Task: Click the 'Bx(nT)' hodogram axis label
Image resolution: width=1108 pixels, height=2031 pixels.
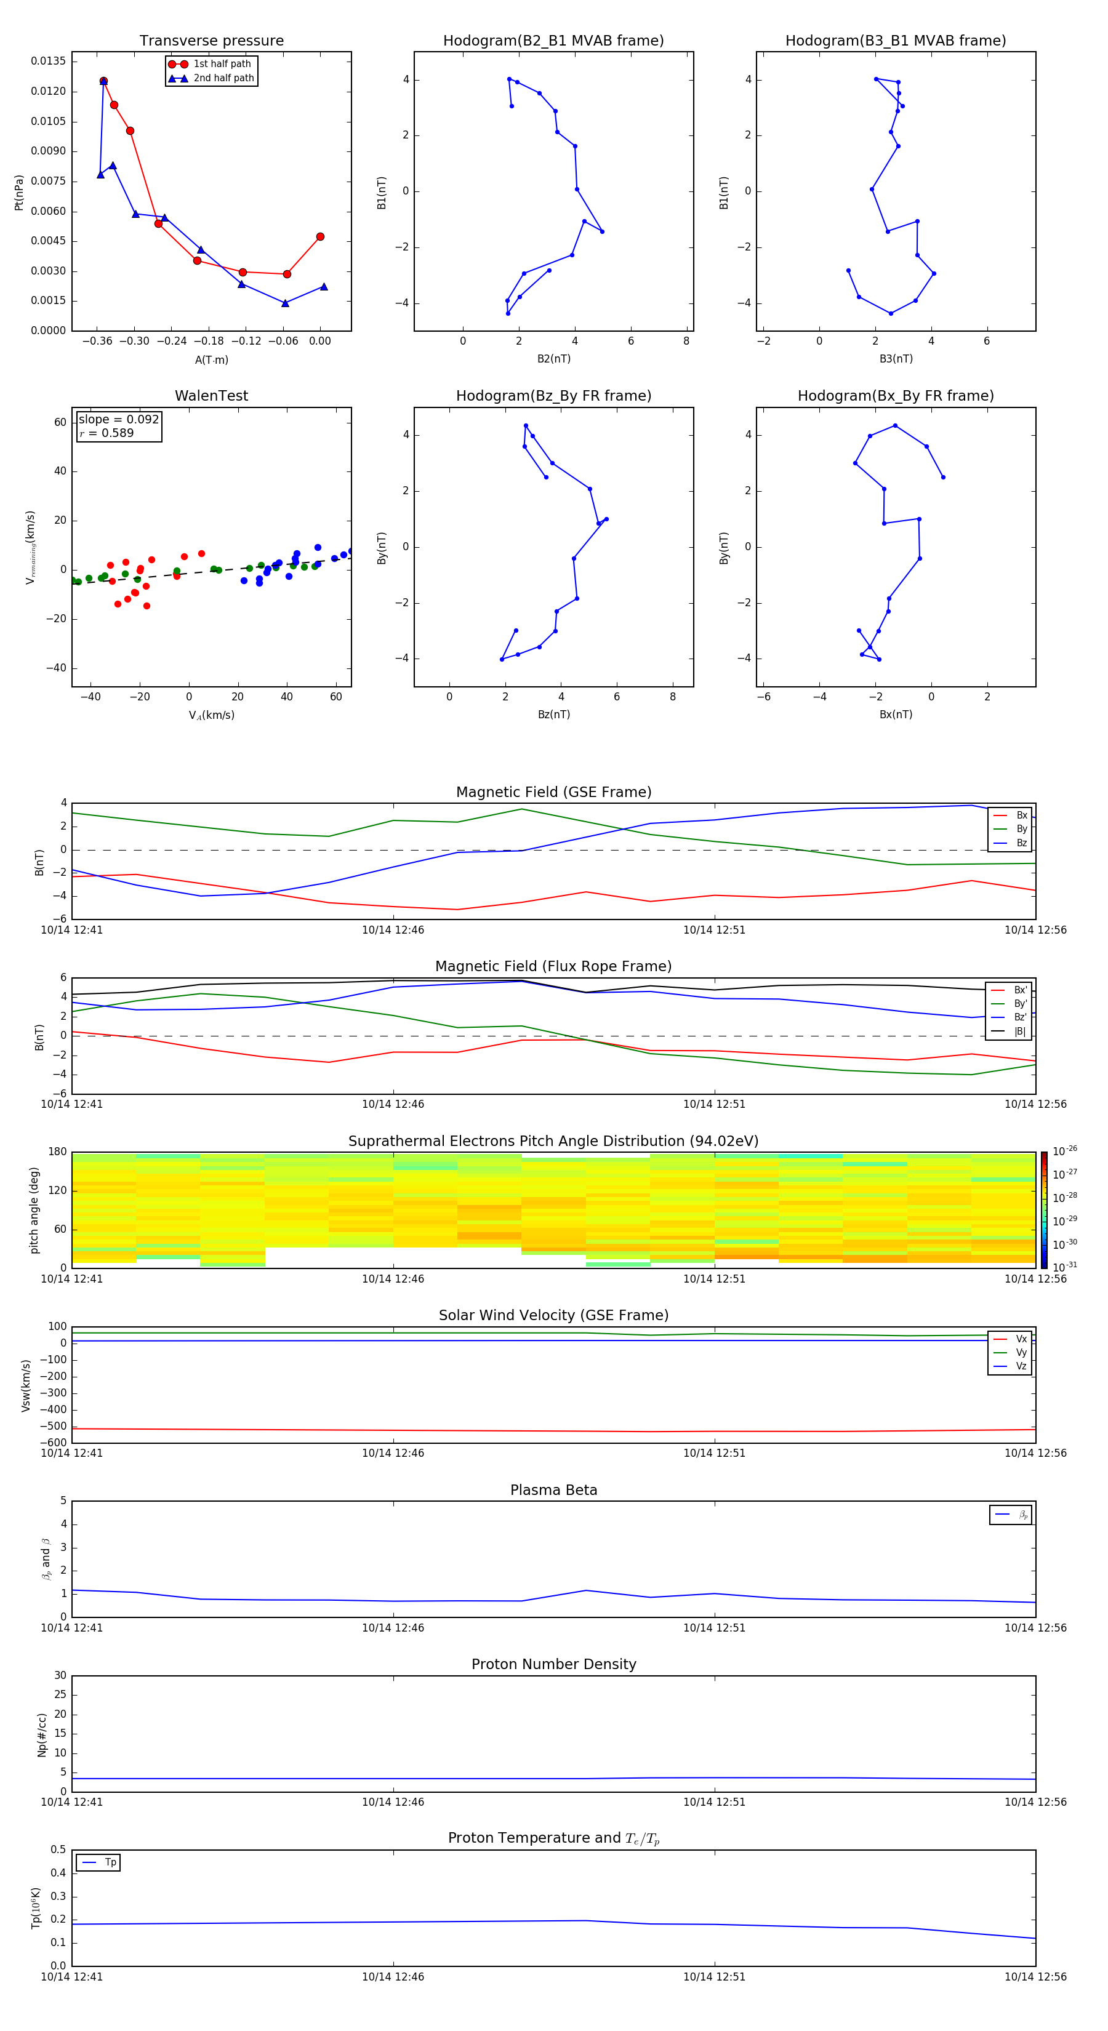Action: pyautogui.click(x=896, y=715)
